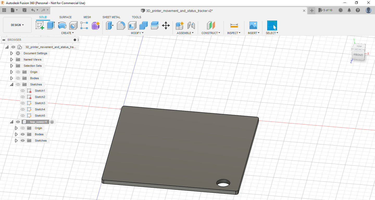
Task: Select the Revolve tool icon
Action: pyautogui.click(x=62, y=25)
